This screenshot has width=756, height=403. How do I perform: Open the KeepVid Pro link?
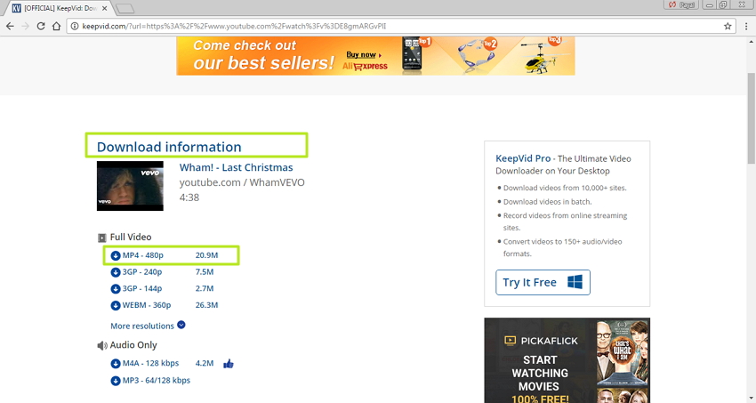(x=523, y=158)
